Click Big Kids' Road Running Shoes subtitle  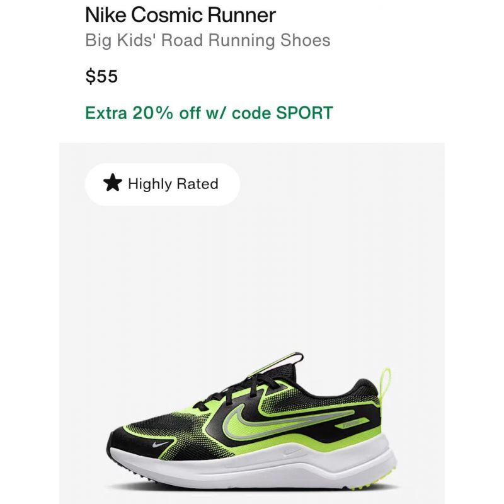point(208,40)
